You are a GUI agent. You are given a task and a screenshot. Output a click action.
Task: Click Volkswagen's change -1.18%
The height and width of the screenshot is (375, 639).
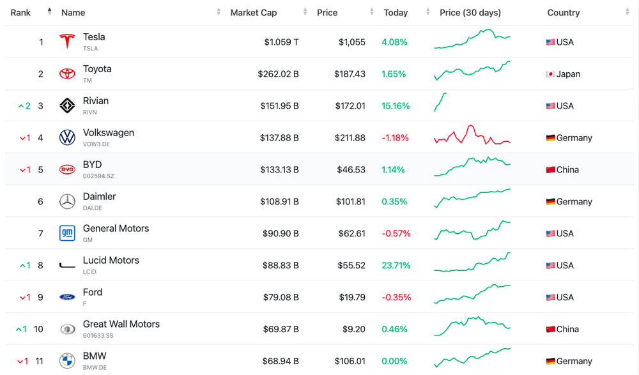pyautogui.click(x=395, y=138)
